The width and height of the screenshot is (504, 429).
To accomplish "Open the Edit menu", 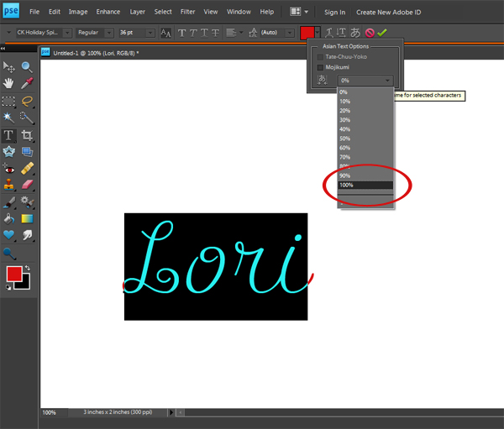I will pos(55,12).
